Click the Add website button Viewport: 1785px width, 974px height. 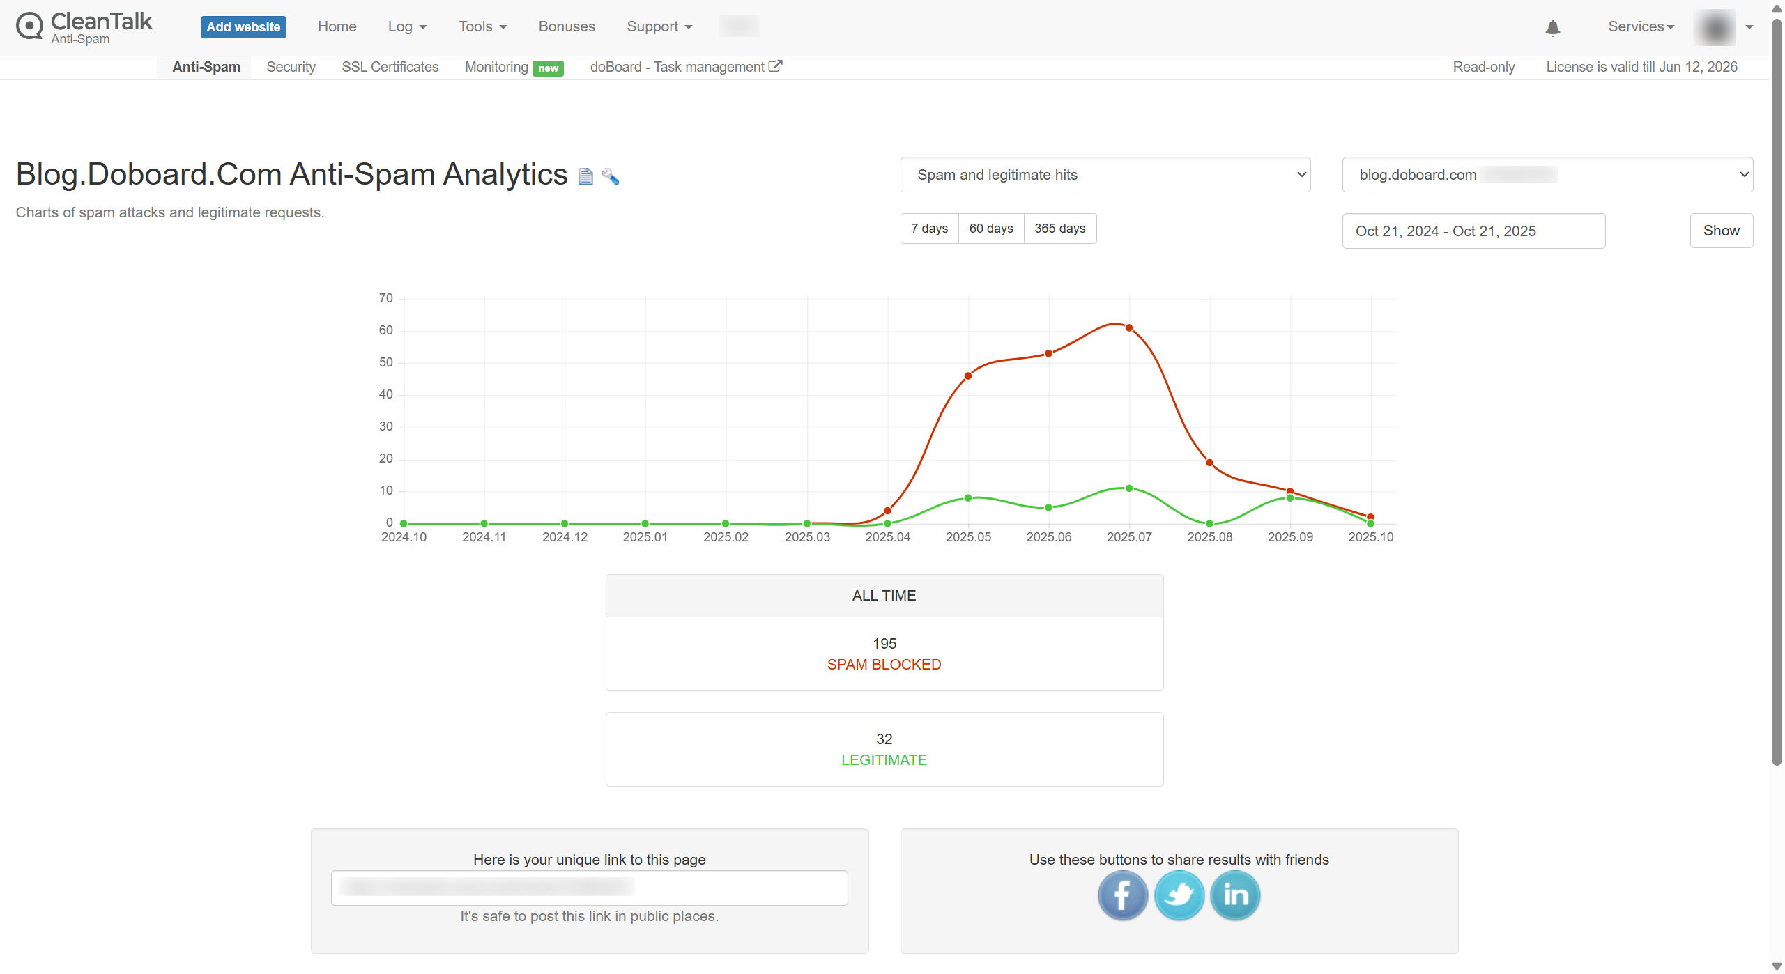pyautogui.click(x=243, y=27)
